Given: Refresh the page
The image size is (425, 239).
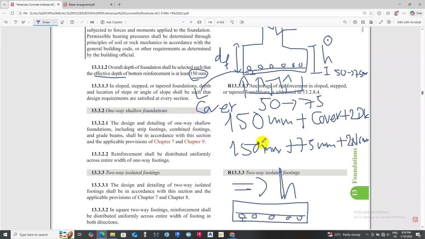Looking at the screenshot, I should coord(12,13).
